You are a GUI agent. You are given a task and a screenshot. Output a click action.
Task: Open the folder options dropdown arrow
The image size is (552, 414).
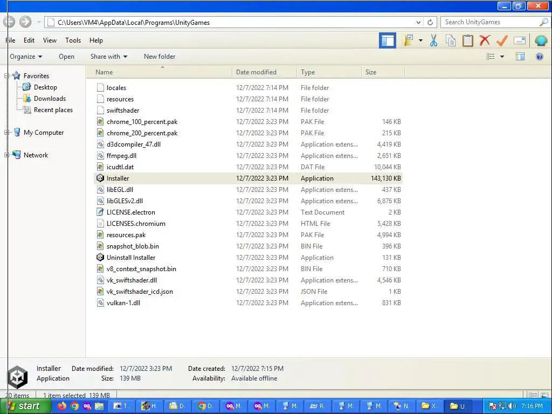[x=420, y=40]
